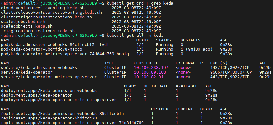The image size is (273, 125).
Task: Click ClusterIP type of keda-admission-webhooks service
Action: 115,67
